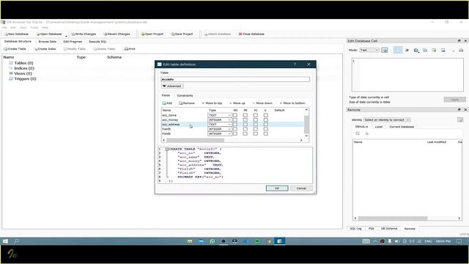The image size is (469, 264).
Task: Toggle Autoincrement checkbox for acc_money
Action: [x=256, y=120]
